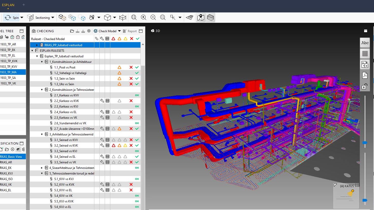Open the ESPLAN tab
374x210 pixels.
click(x=8, y=5)
